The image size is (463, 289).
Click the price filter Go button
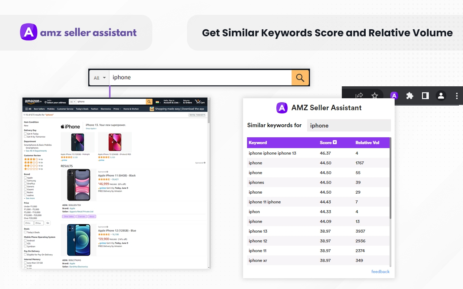[x=48, y=223]
